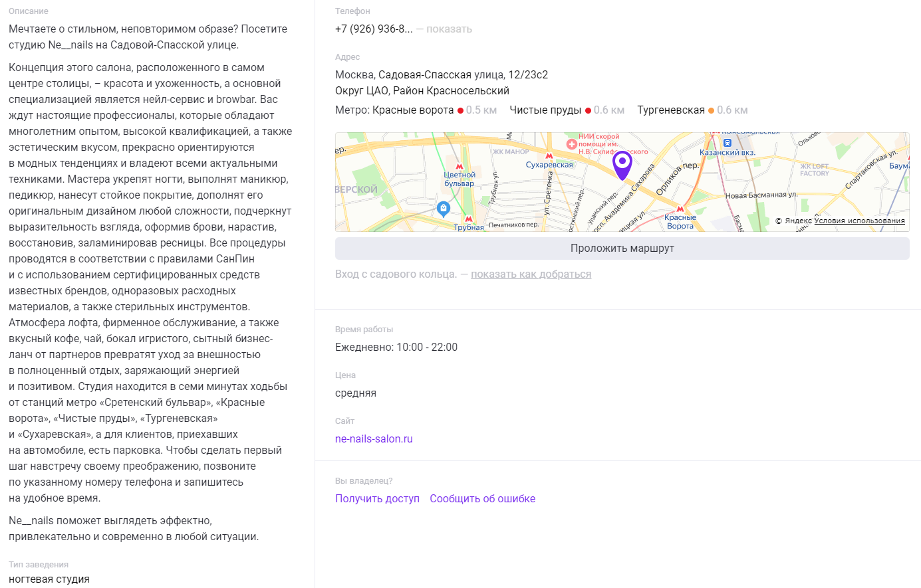Click the 'Вход с садового кольца.' note
Viewport: 921px width, 588px height.
point(396,274)
